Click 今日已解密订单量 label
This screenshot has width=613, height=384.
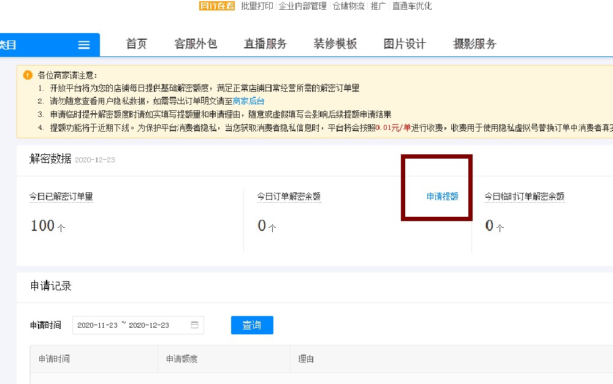click(61, 197)
